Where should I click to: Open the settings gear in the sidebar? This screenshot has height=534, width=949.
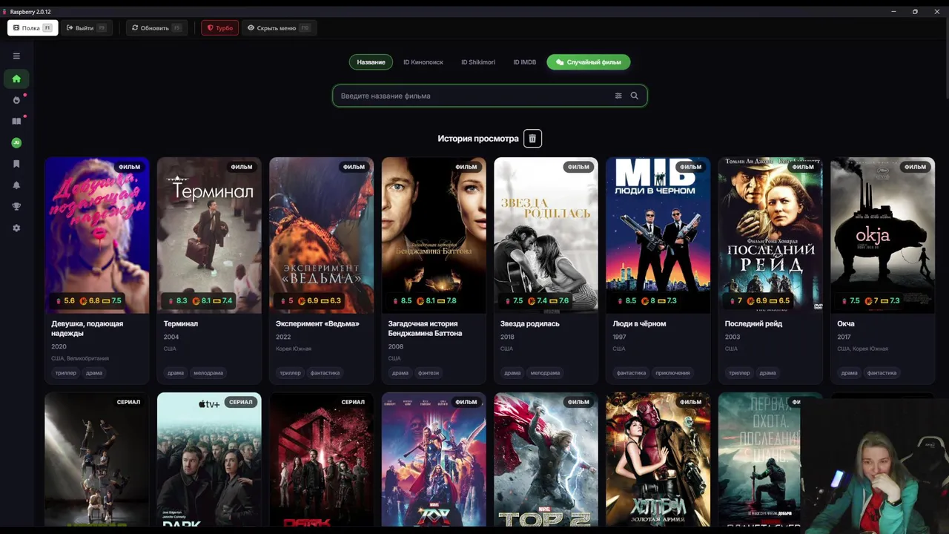[16, 228]
